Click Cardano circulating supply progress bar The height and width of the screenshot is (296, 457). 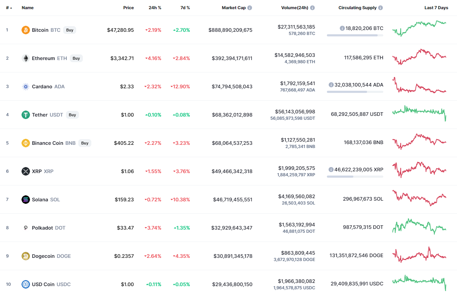[355, 92]
